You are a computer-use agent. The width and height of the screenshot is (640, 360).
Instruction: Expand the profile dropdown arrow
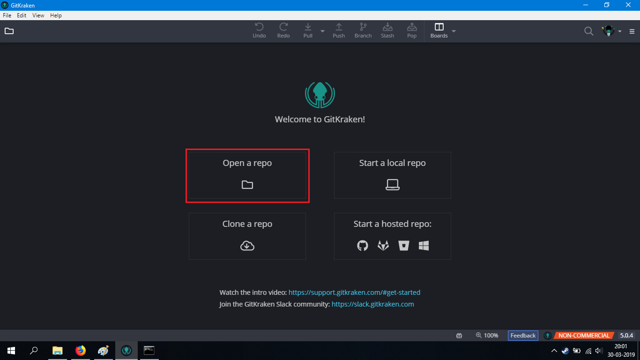pyautogui.click(x=620, y=31)
